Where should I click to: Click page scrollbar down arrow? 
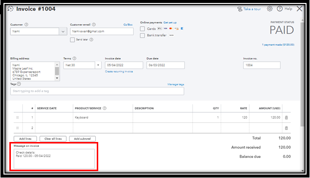(303, 171)
